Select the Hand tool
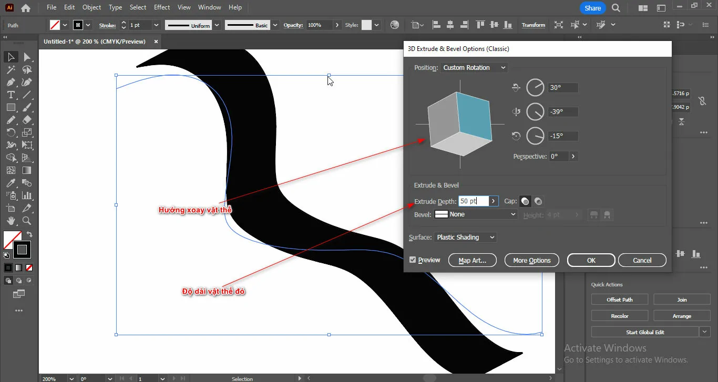718x382 pixels. (11, 221)
